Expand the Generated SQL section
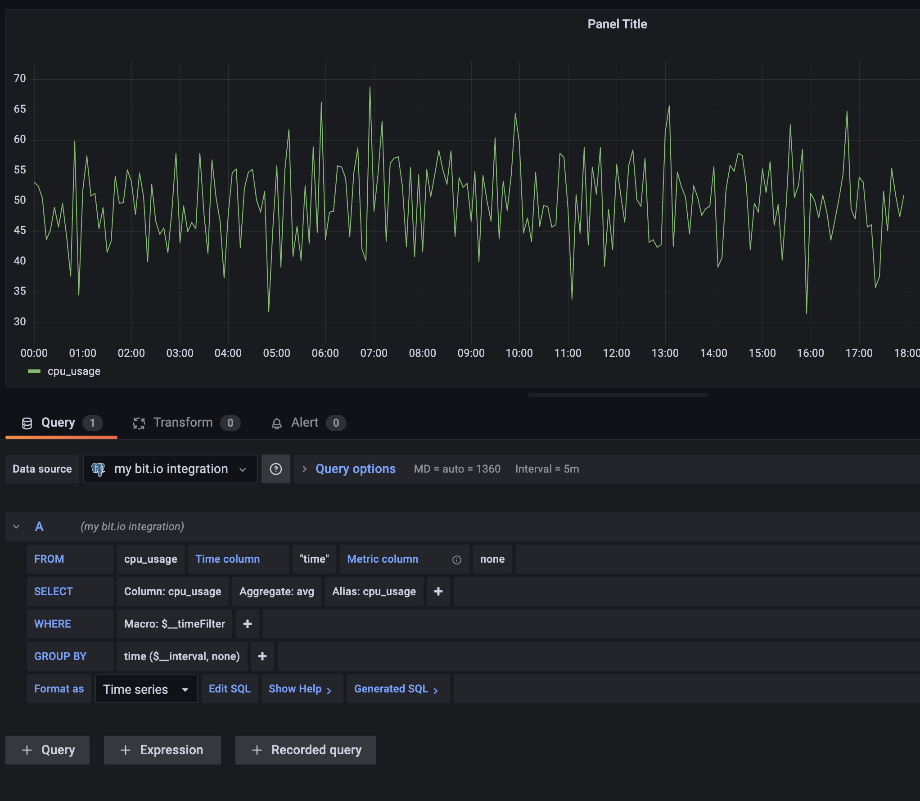This screenshot has height=801, width=920. pos(397,689)
